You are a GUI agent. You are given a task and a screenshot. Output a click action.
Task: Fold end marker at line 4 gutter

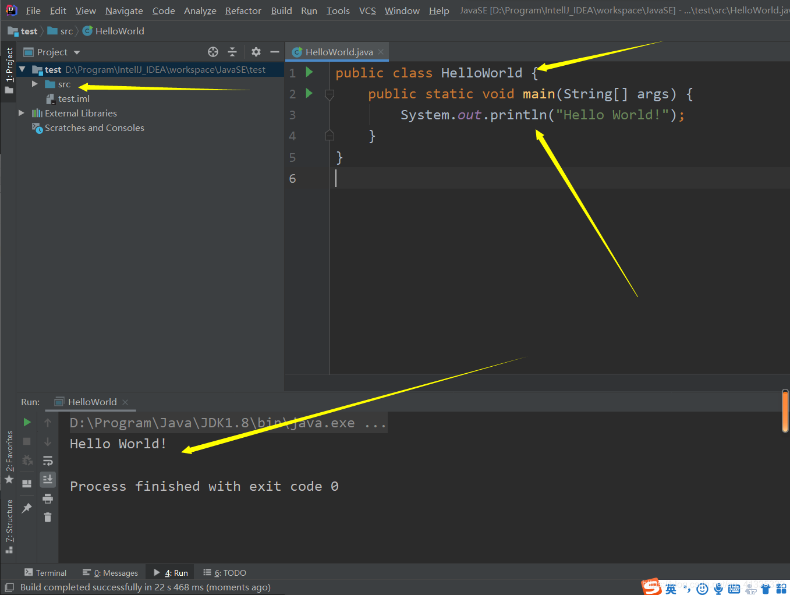(330, 136)
